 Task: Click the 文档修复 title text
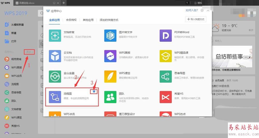point(69,32)
